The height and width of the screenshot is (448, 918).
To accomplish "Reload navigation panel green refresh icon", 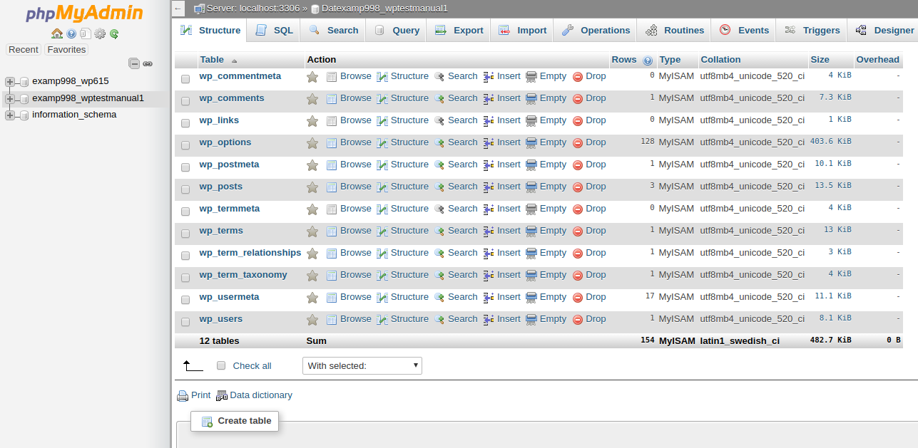I will click(114, 33).
